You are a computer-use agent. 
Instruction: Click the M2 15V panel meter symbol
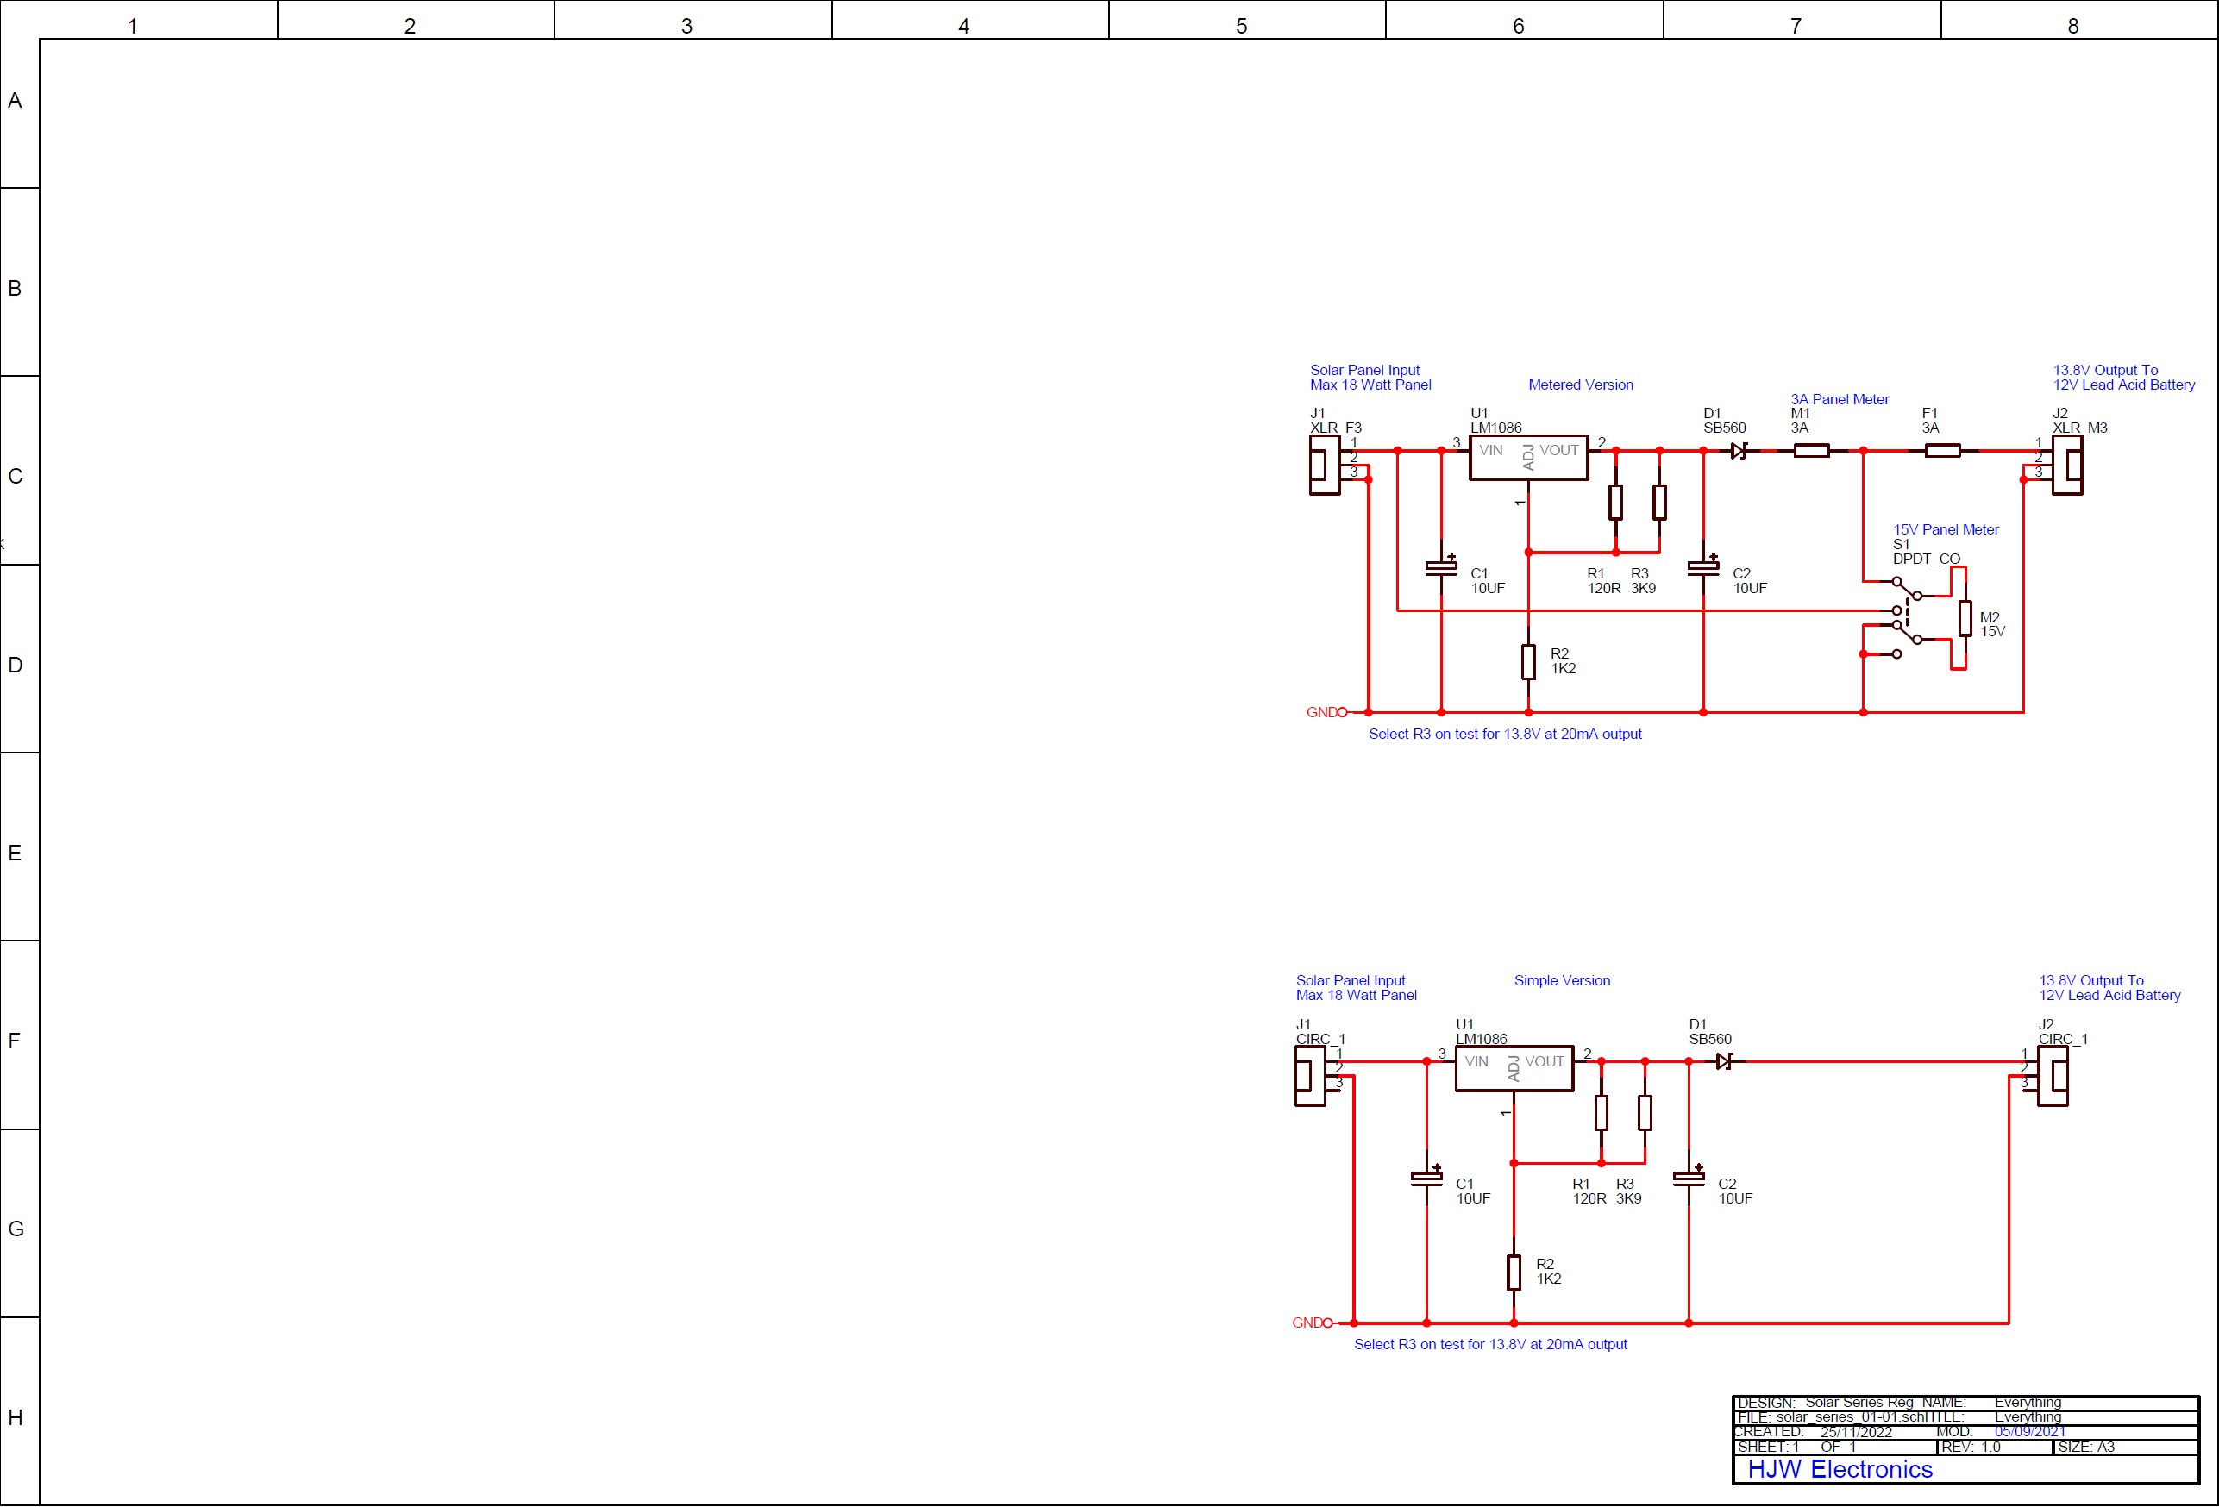1965,618
